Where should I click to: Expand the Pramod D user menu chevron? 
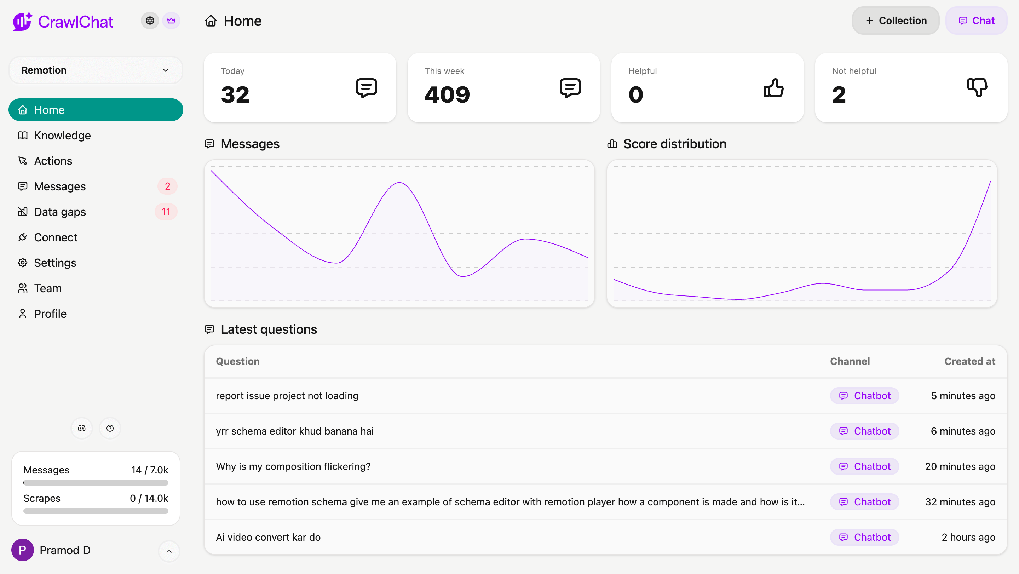pyautogui.click(x=169, y=551)
